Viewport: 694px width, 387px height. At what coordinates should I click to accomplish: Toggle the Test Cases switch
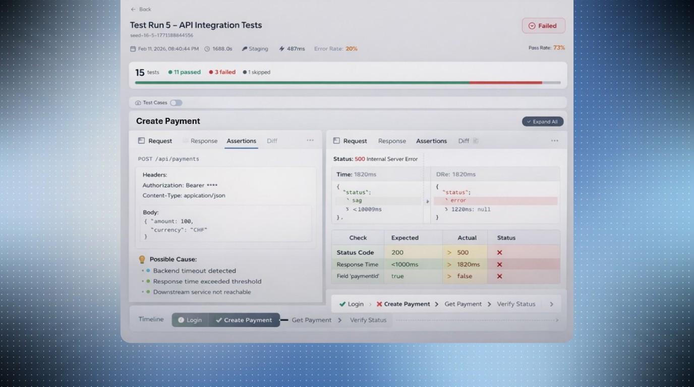tap(176, 103)
